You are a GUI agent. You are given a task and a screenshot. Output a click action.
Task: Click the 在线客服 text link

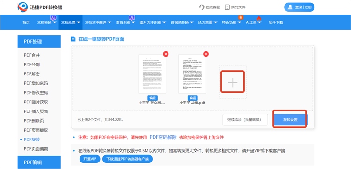tap(213, 7)
